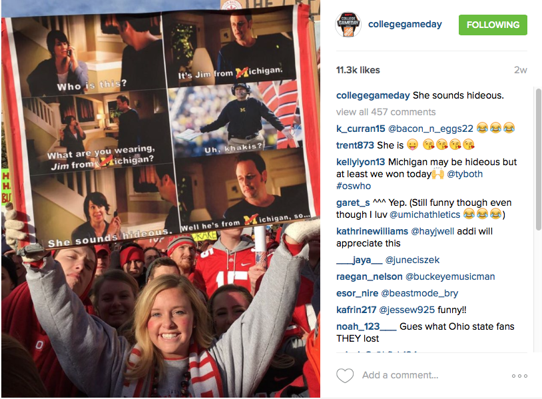Open the three-dots more options menu

tap(519, 376)
